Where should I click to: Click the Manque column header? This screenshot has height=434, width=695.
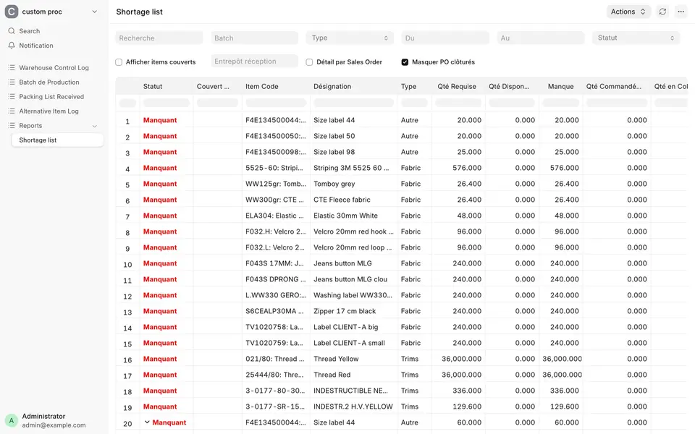(560, 86)
